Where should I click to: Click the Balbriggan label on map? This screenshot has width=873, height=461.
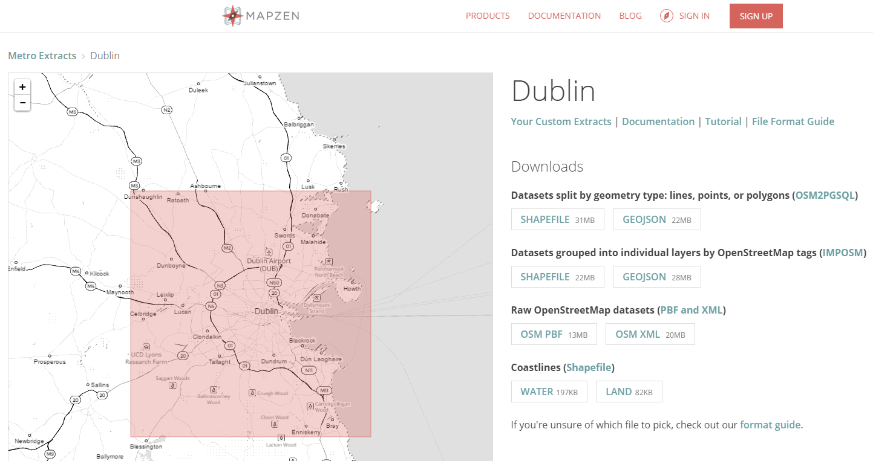(299, 124)
